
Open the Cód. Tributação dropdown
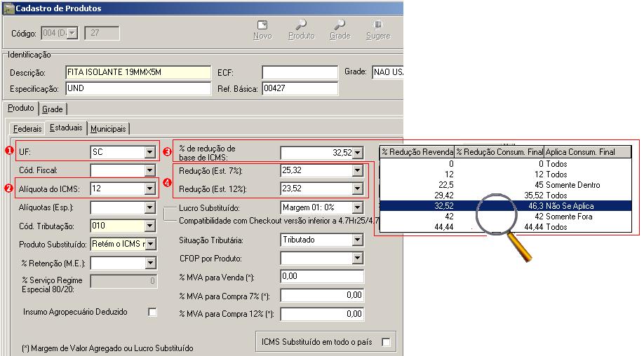(150, 226)
